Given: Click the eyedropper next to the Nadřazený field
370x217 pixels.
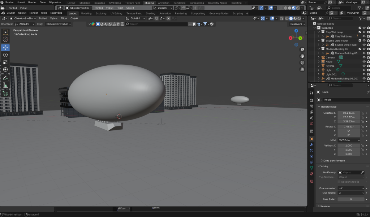Looking at the screenshot, I should 362,173.
